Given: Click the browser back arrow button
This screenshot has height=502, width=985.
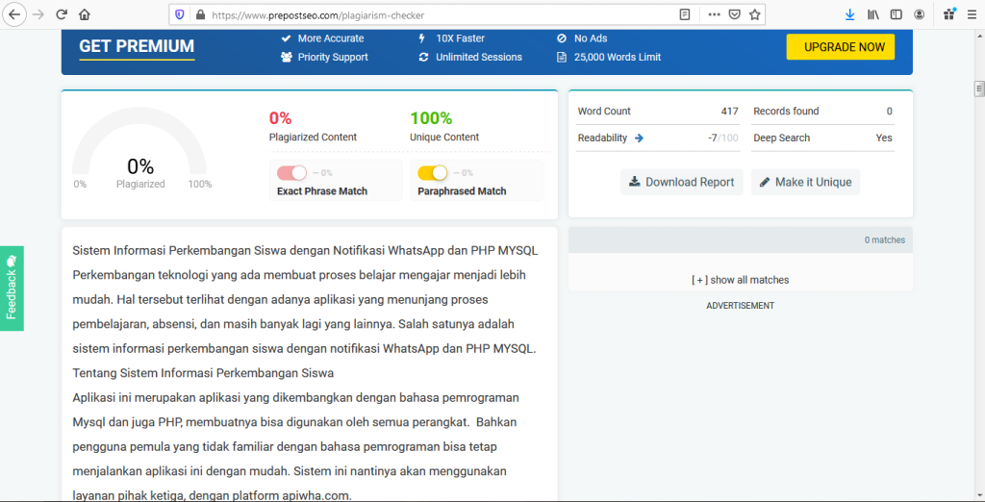Looking at the screenshot, I should [x=15, y=14].
